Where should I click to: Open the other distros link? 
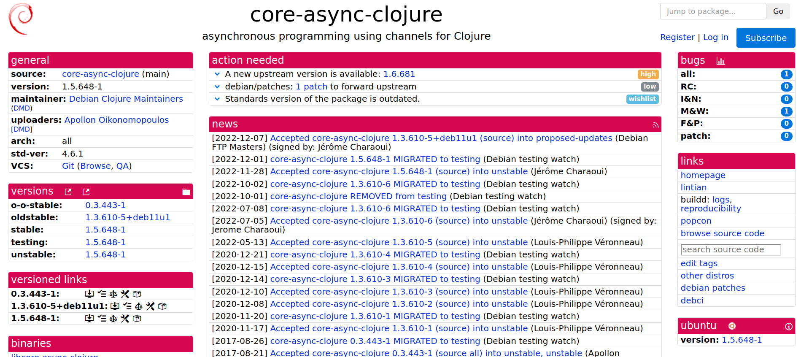707,276
